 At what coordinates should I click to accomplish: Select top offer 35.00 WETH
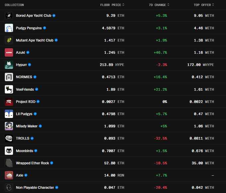(x=203, y=163)
